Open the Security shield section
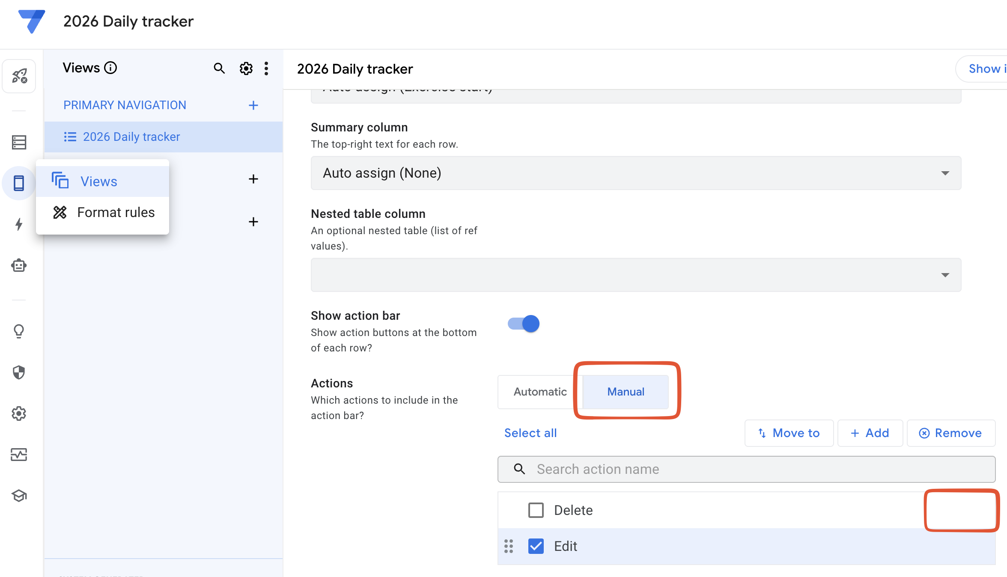The width and height of the screenshot is (1007, 577). (19, 372)
